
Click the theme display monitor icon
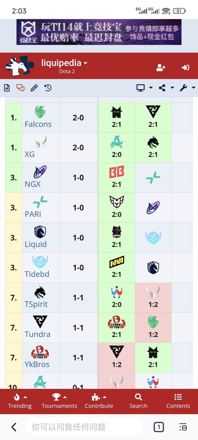141,88
